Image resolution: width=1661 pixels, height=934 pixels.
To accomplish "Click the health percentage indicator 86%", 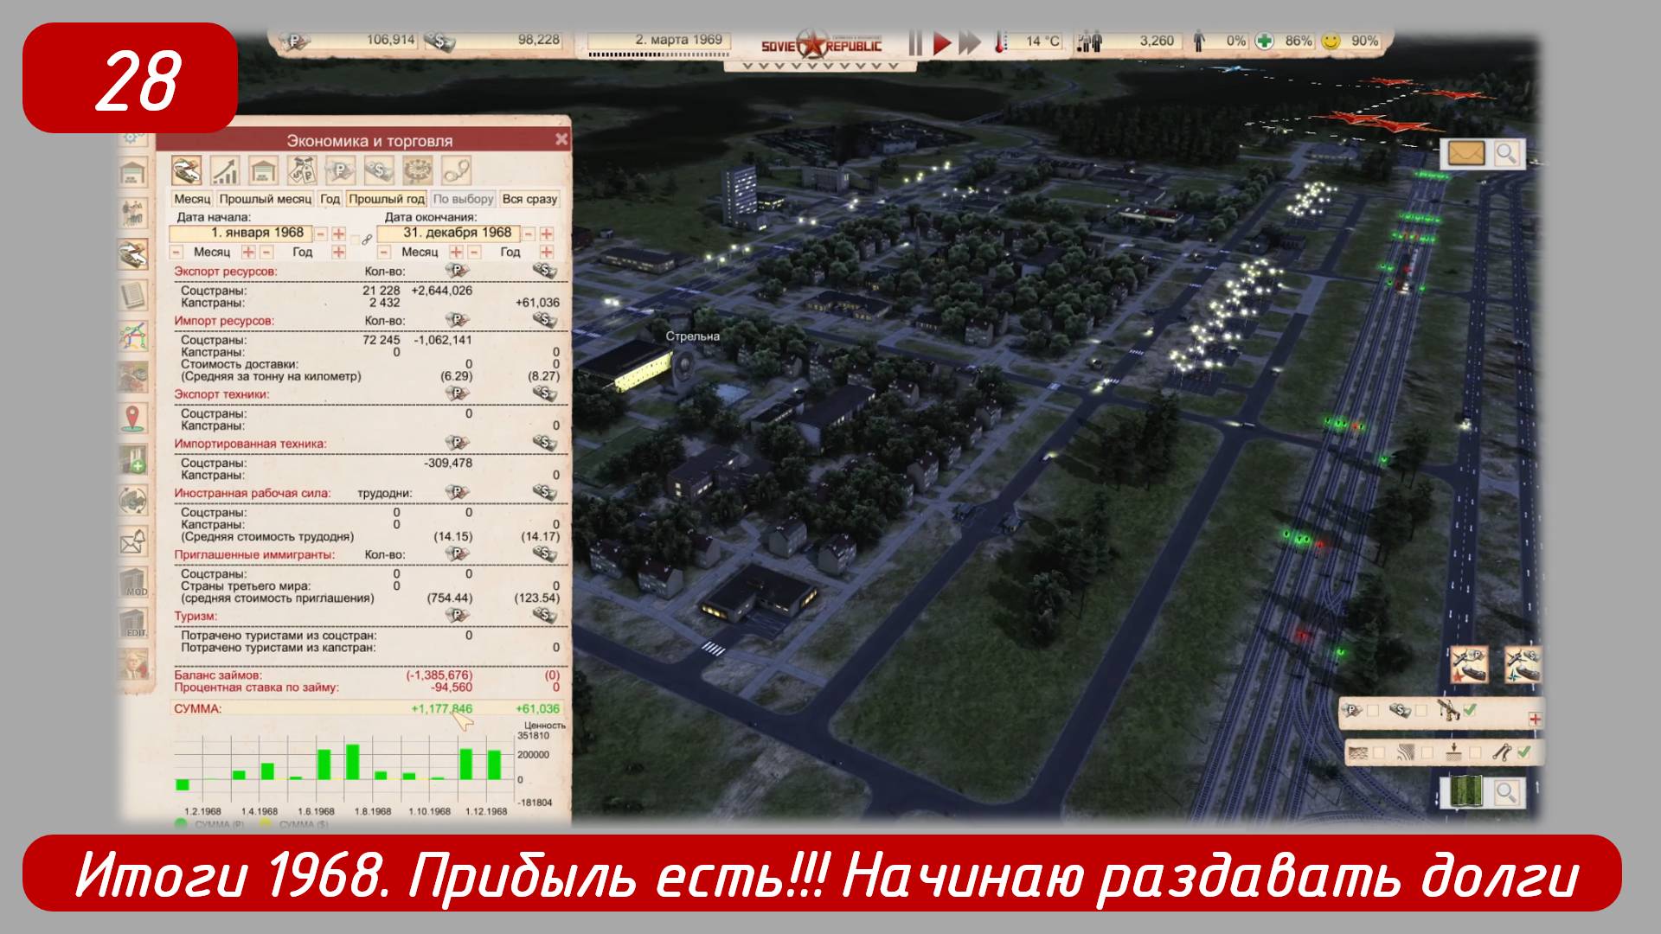I will (1284, 41).
